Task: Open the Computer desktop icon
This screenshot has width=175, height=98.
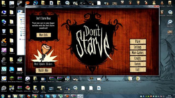Action: 4,13
